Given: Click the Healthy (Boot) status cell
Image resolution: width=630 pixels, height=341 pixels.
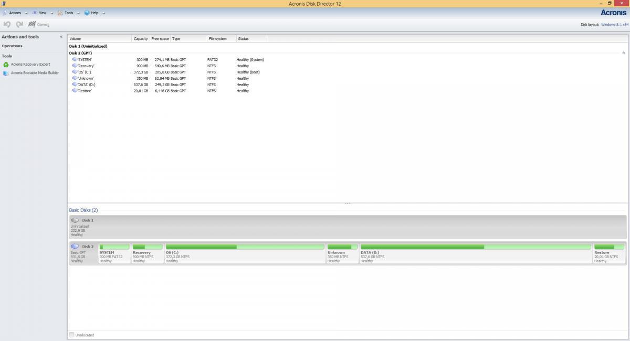Looking at the screenshot, I should [248, 72].
